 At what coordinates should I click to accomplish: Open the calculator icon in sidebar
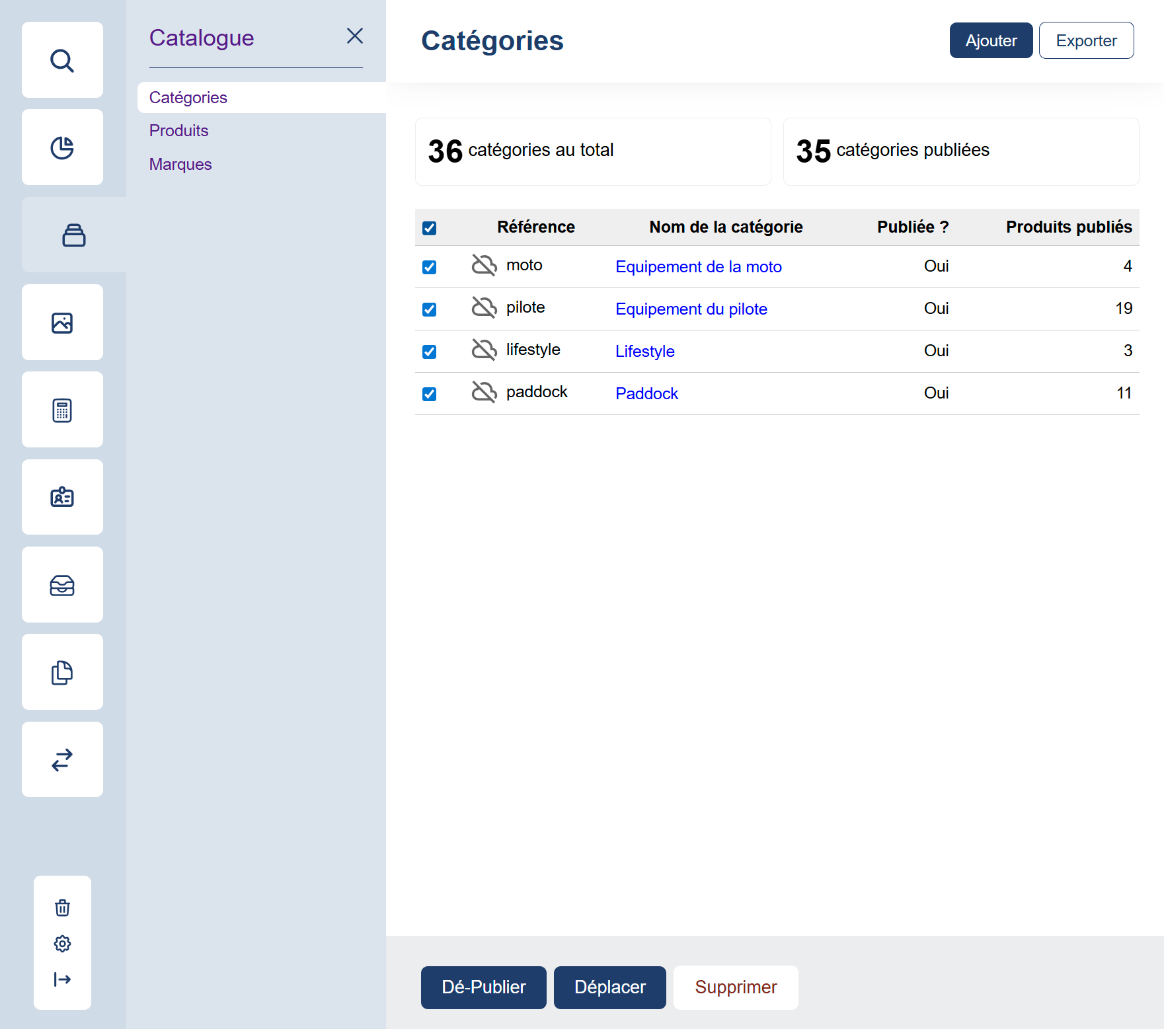(62, 410)
